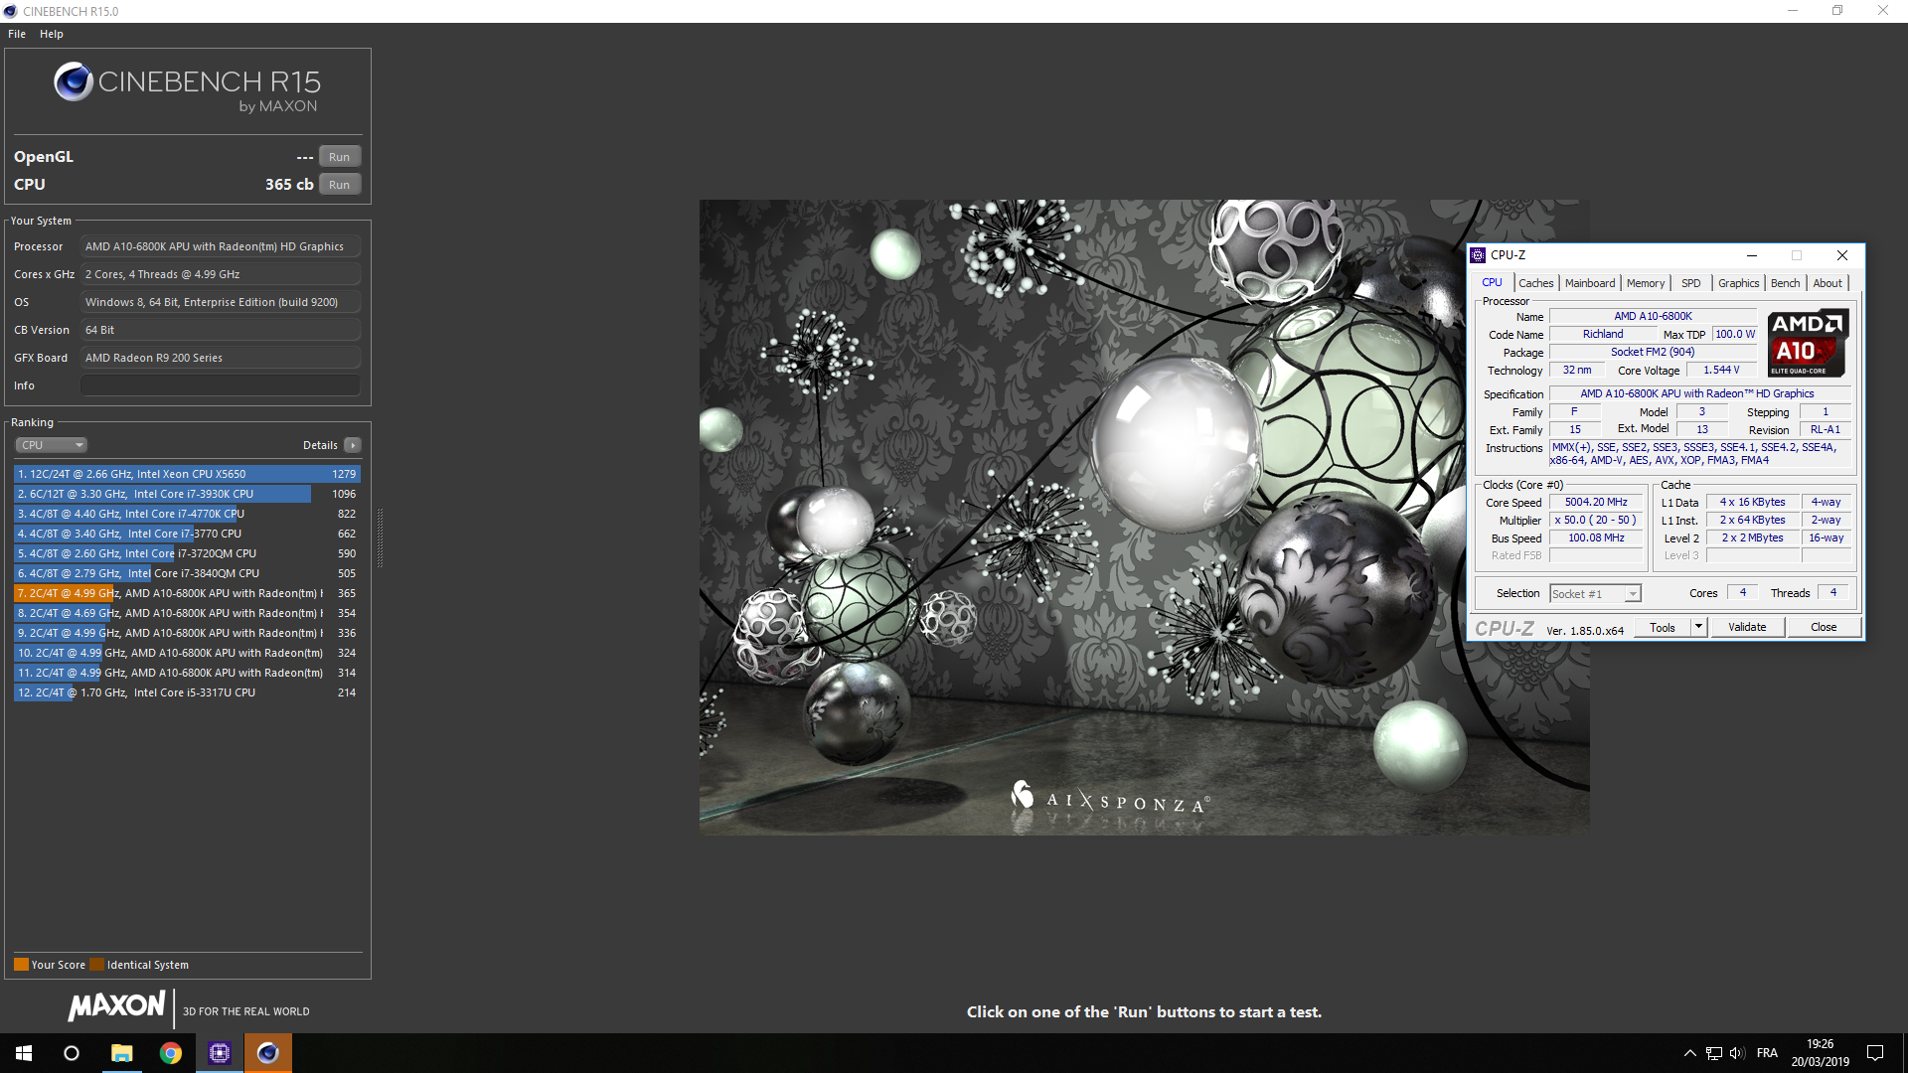1908x1073 pixels.
Task: Select ranking entry with score 324
Action: (x=187, y=653)
